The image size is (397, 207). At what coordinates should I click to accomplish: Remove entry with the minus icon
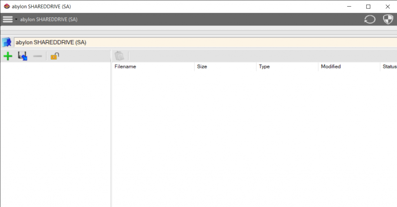[x=38, y=56]
